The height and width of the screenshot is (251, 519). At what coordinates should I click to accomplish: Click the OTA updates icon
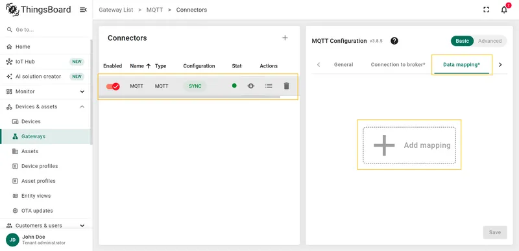click(15, 211)
